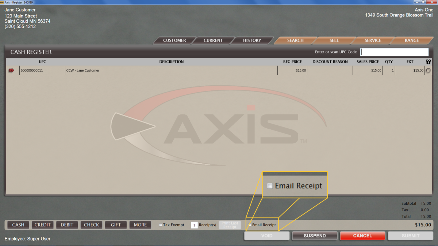Select the SALES PRICE cell of the CCW row
The width and height of the screenshot is (438, 246).
tap(368, 70)
